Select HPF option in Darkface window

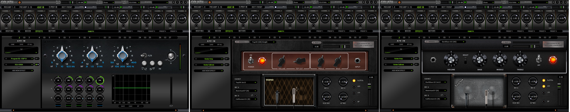[544, 86]
